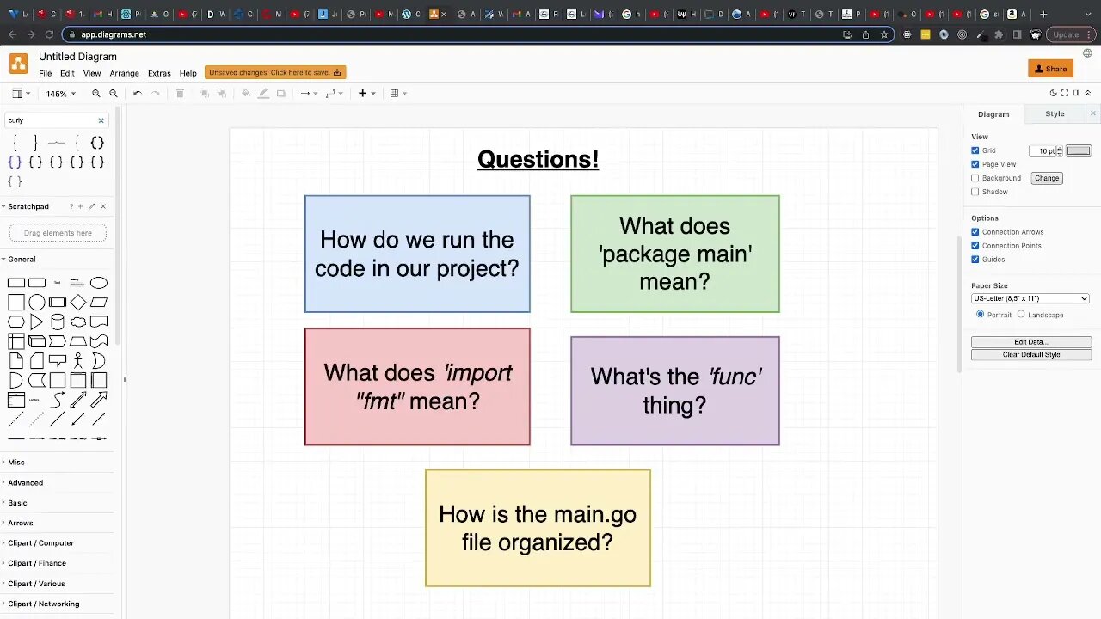Open the Help menu
The height and width of the screenshot is (619, 1101).
188,74
